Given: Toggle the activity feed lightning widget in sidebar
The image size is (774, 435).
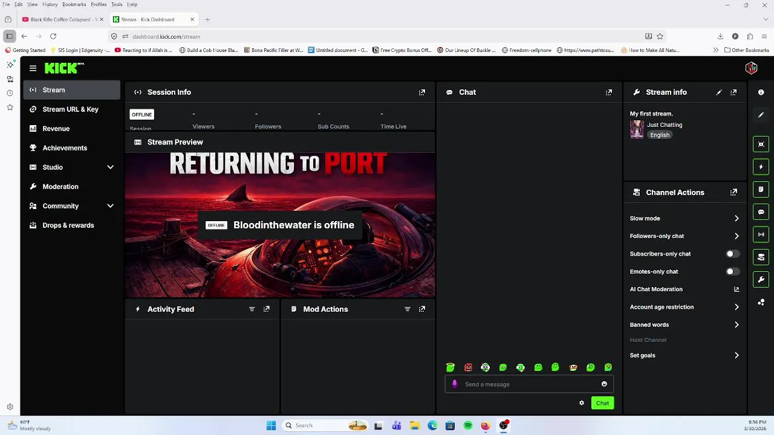Looking at the screenshot, I should coord(761,167).
